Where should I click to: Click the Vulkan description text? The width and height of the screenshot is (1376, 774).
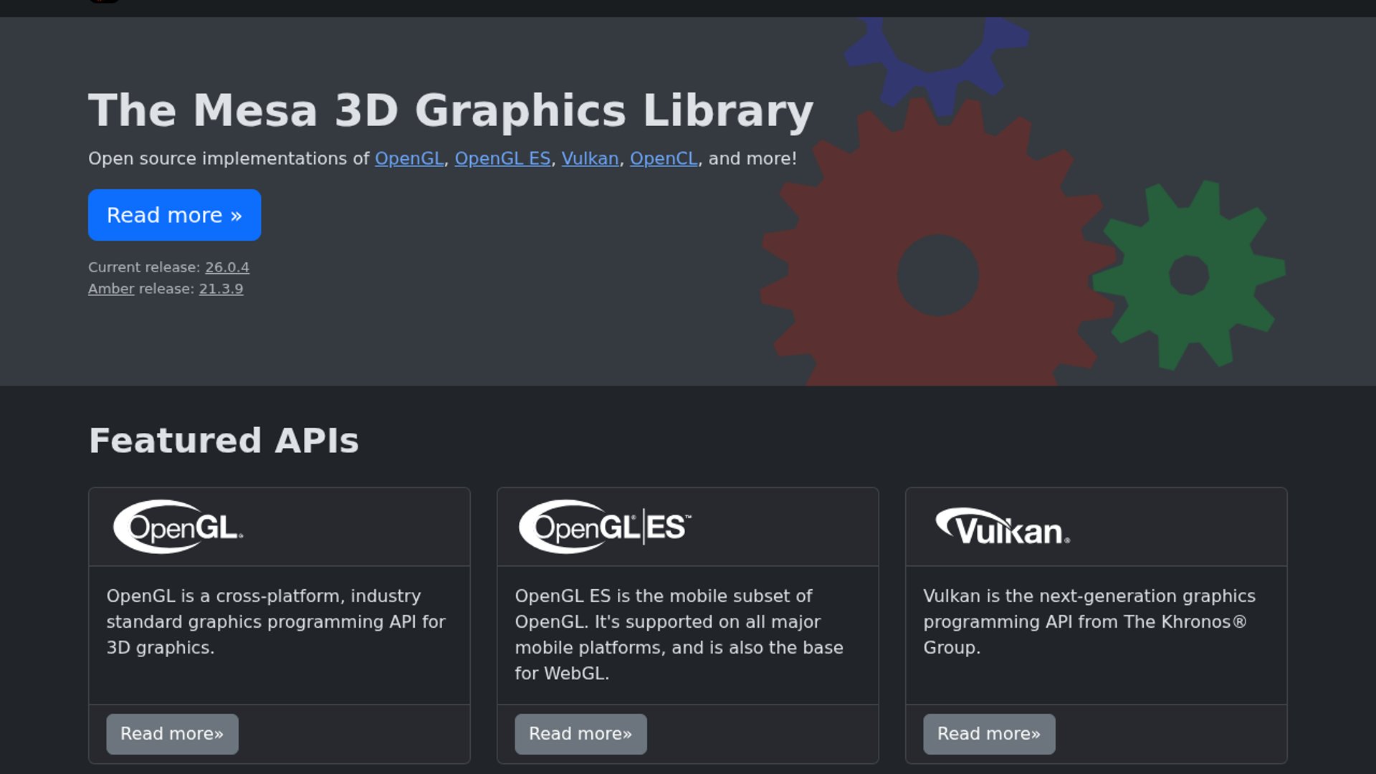[1089, 621]
